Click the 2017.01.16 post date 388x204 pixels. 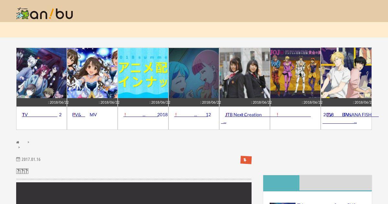tap(31, 159)
